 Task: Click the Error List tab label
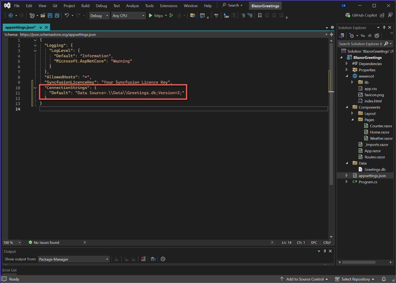coord(10,270)
